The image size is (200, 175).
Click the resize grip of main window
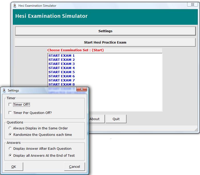tap(196, 130)
